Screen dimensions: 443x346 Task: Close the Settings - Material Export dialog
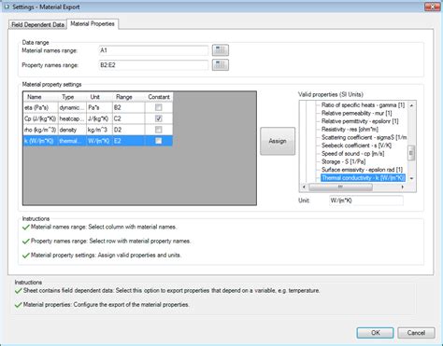(432, 7)
